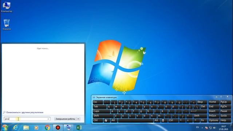Open Help on the on-screen keyboard
The height and width of the screenshot is (131, 233).
pyautogui.click(x=225, y=120)
